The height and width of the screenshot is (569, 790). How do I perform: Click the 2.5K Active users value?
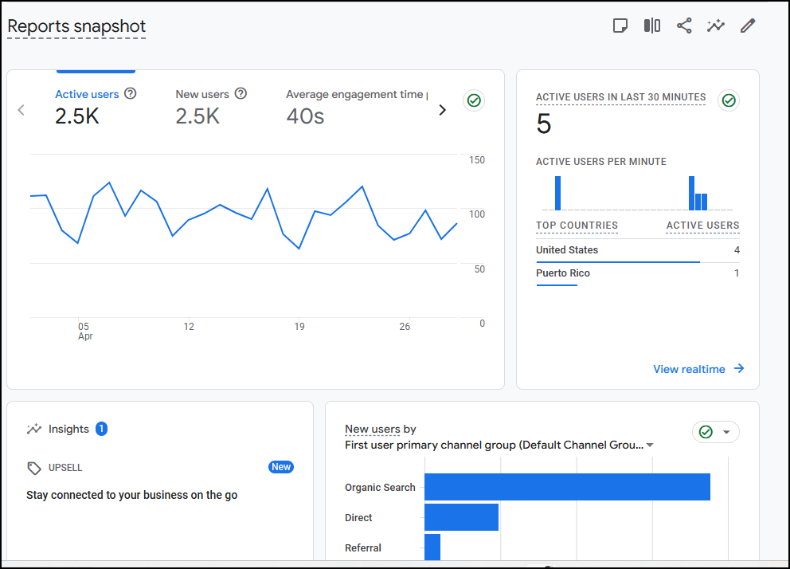click(x=77, y=116)
